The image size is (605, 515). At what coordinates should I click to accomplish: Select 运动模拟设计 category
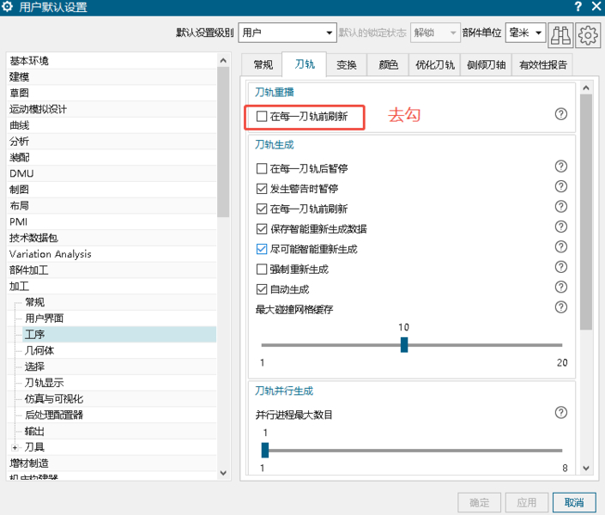[x=112, y=109]
